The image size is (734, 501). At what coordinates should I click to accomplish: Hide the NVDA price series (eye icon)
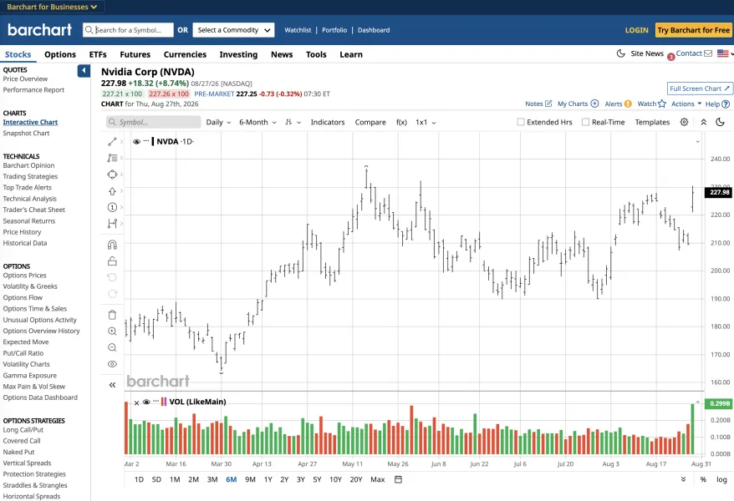[136, 142]
